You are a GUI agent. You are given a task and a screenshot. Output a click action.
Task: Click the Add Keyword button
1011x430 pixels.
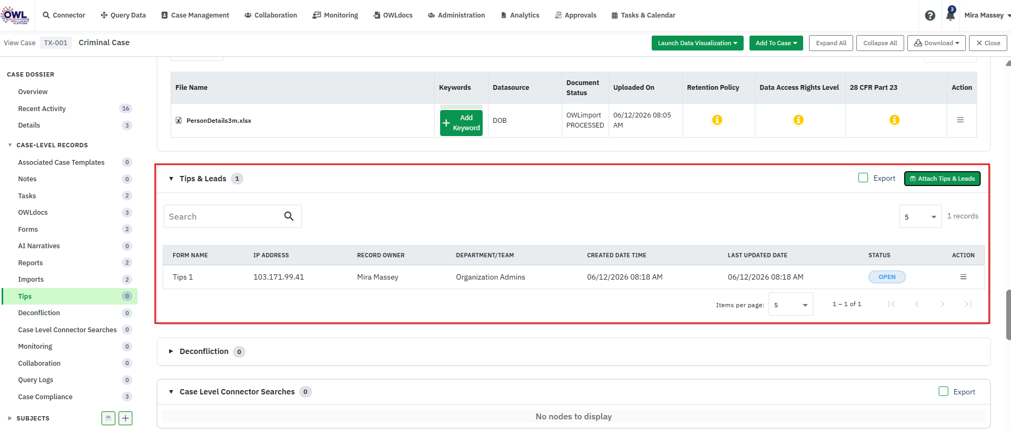click(x=461, y=123)
